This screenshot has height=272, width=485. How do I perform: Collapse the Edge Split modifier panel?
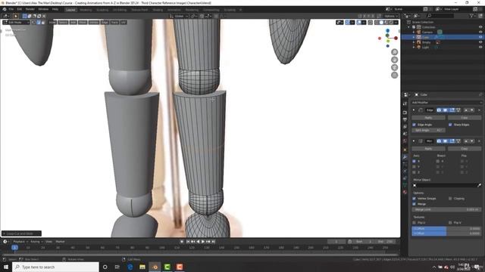414,110
